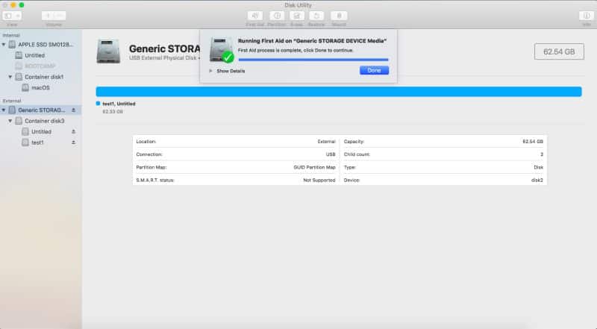Click the 'disk2' device value

click(x=537, y=180)
